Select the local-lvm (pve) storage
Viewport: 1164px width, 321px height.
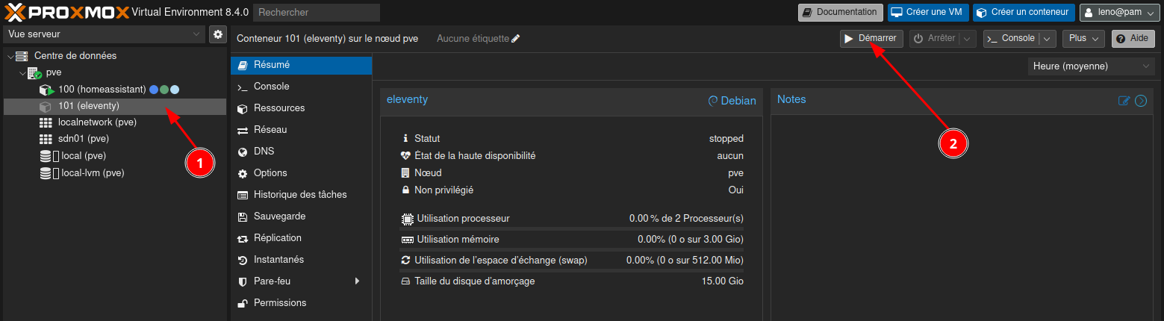(x=92, y=172)
